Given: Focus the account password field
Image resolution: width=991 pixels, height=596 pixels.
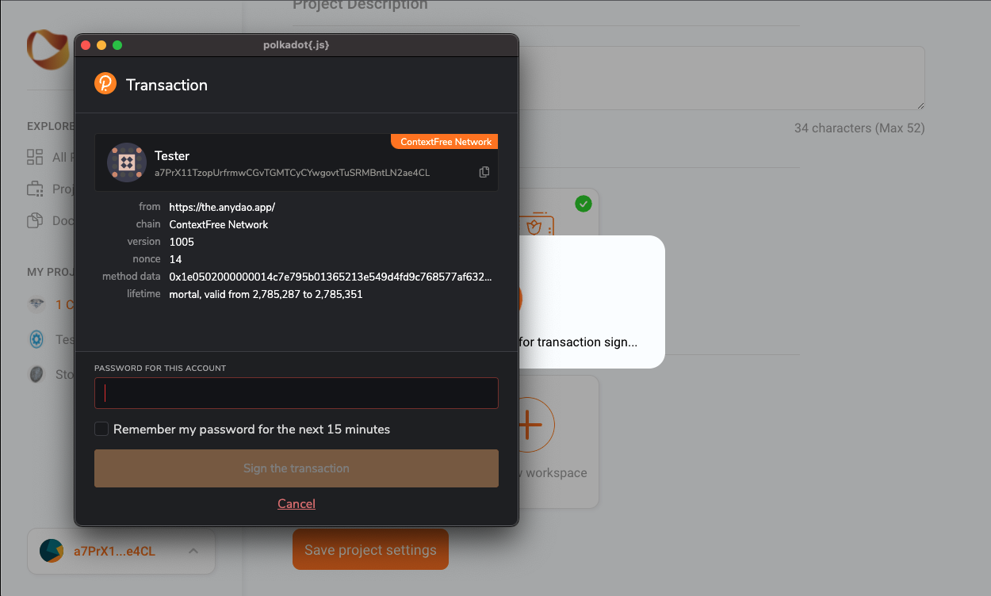Looking at the screenshot, I should (x=297, y=393).
